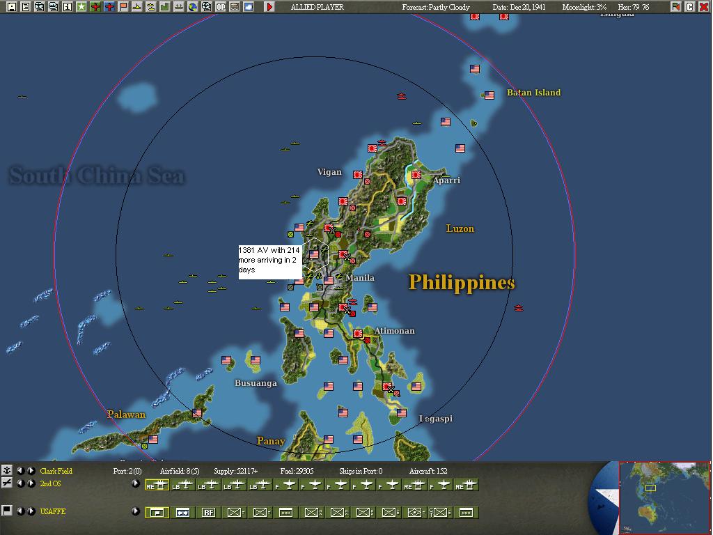Click the red Japanese task force west of Batan Island
This screenshot has height=535, width=713.
[401, 96]
